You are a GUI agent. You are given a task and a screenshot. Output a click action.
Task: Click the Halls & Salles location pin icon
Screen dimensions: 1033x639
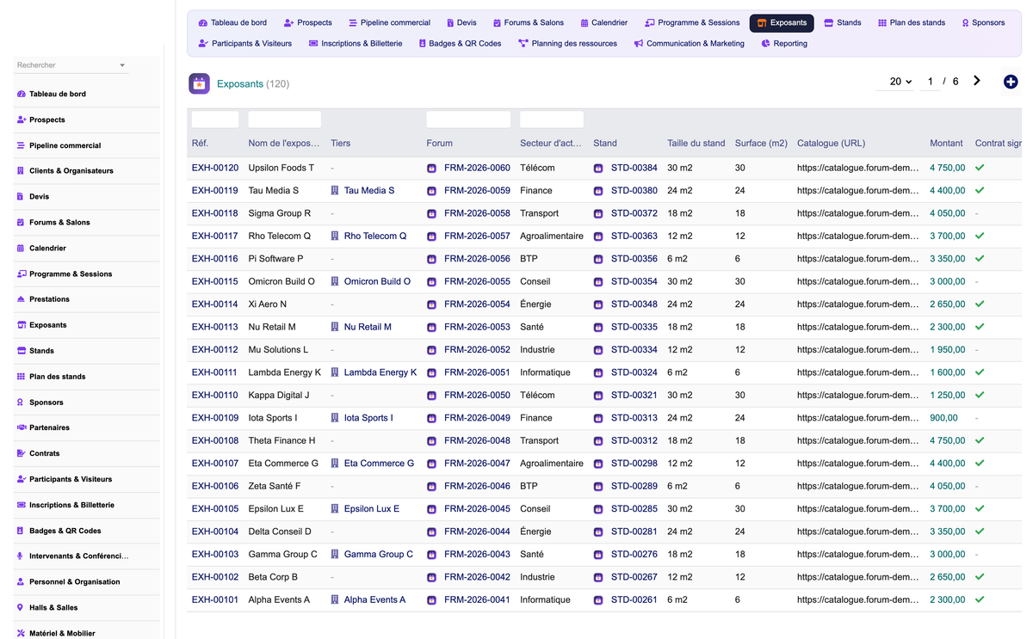tap(21, 607)
